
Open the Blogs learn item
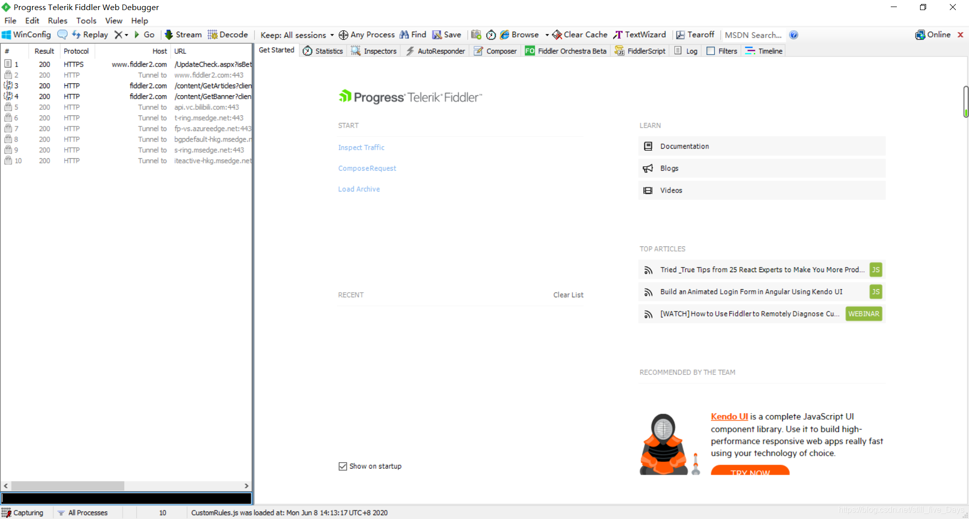click(x=762, y=168)
